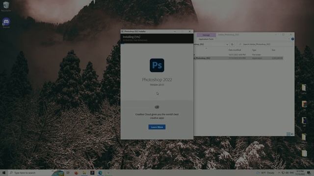Screen dimensions: 314x176
Task: Sort by Size column in File Explorer
Action: 273,50
